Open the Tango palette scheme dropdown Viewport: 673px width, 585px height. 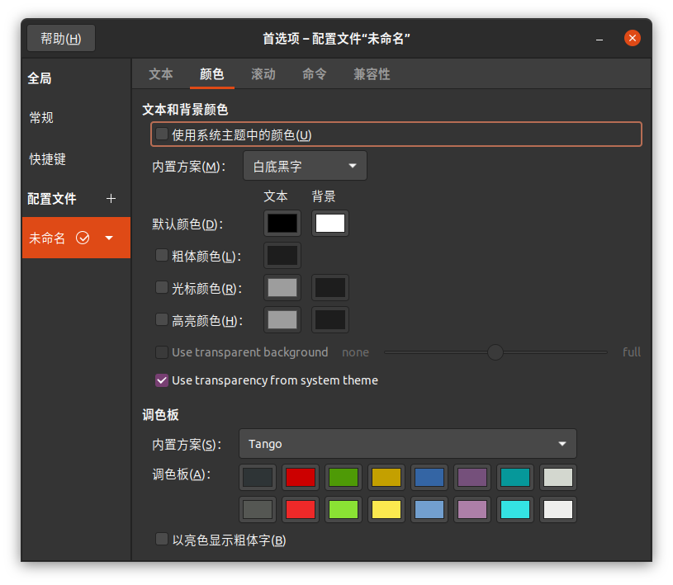[x=407, y=444]
